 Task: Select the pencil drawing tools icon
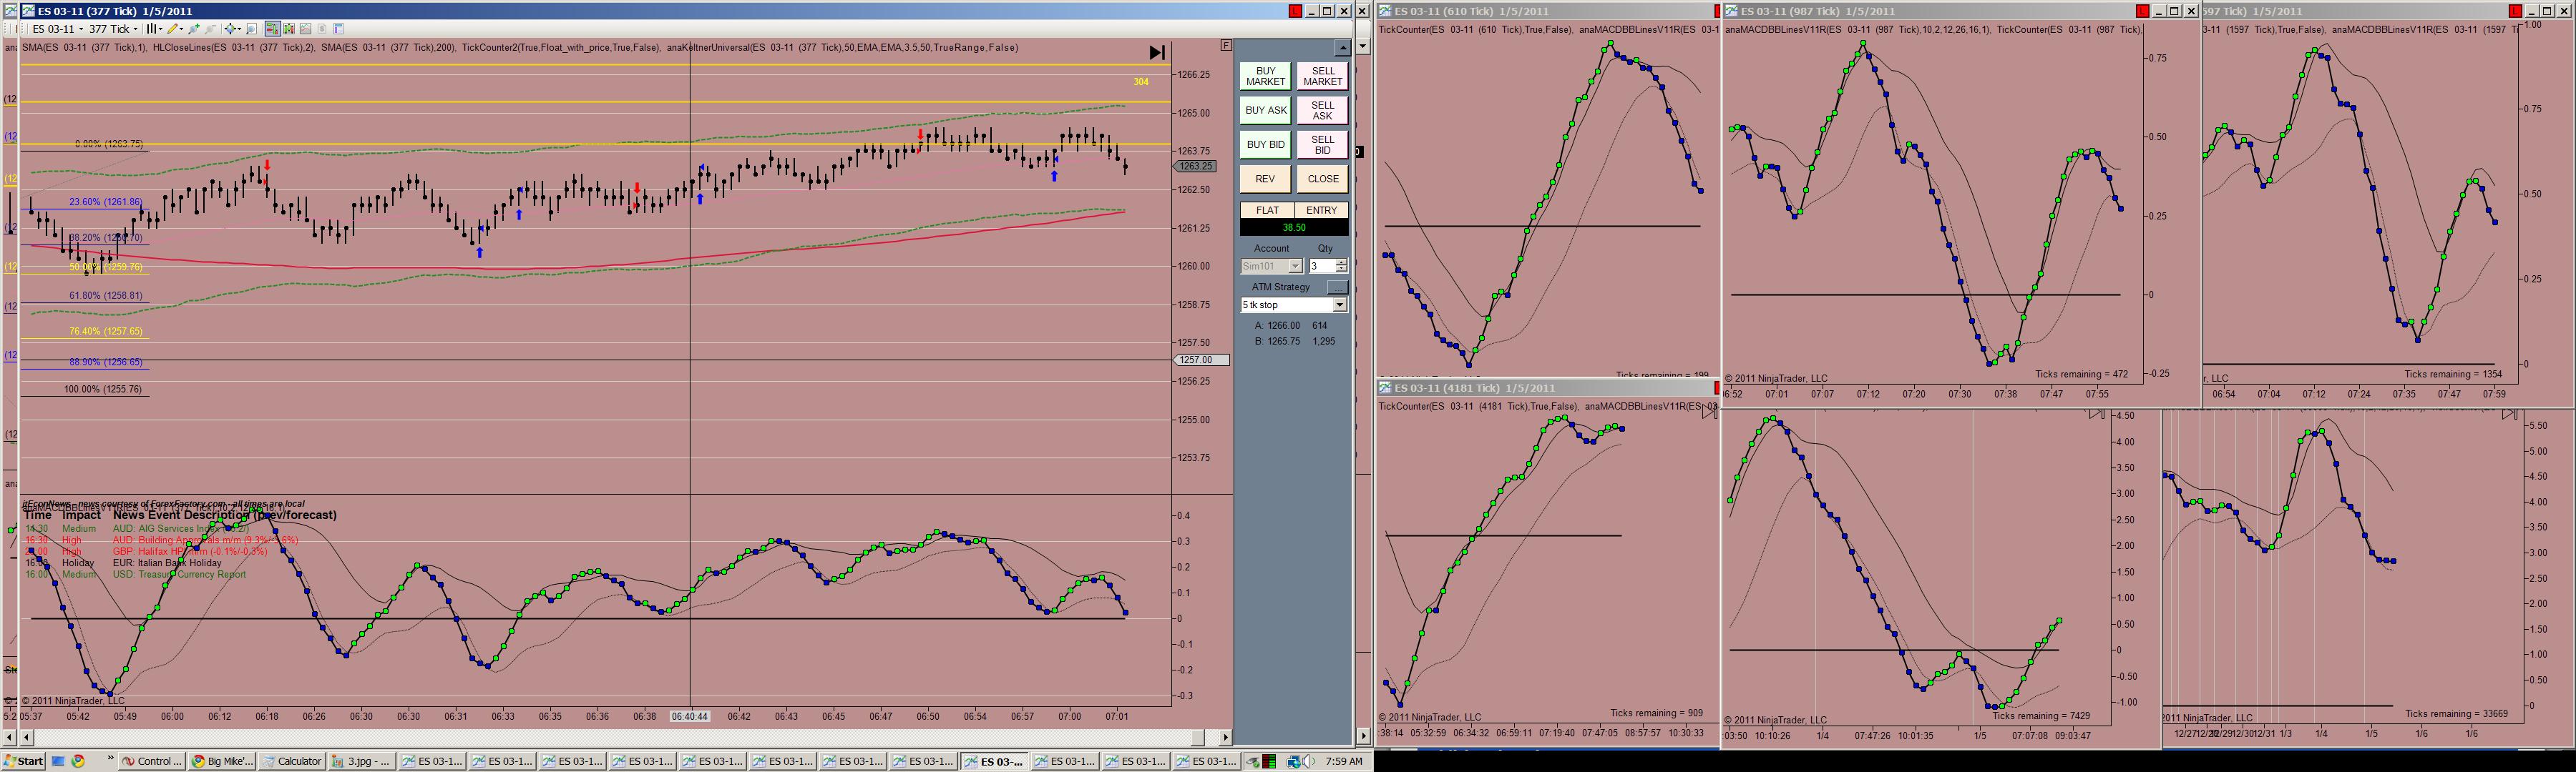tap(175, 29)
